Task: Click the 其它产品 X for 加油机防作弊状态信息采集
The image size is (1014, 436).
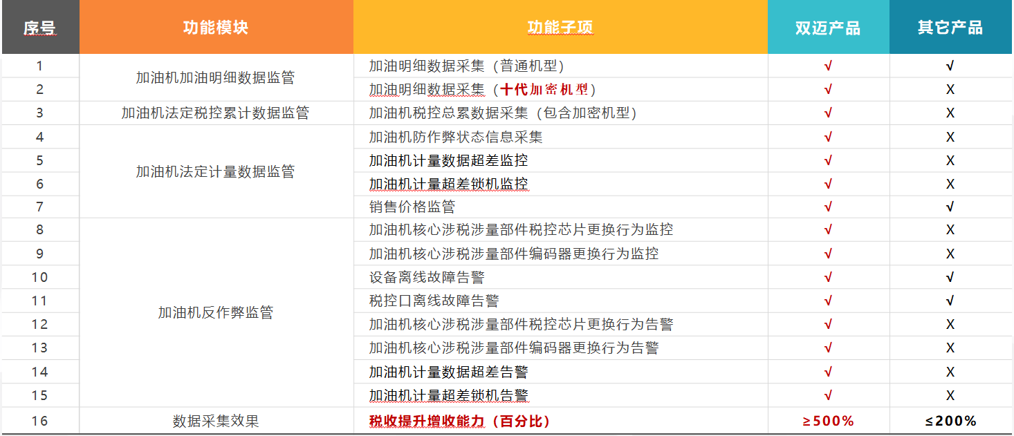Action: point(950,137)
